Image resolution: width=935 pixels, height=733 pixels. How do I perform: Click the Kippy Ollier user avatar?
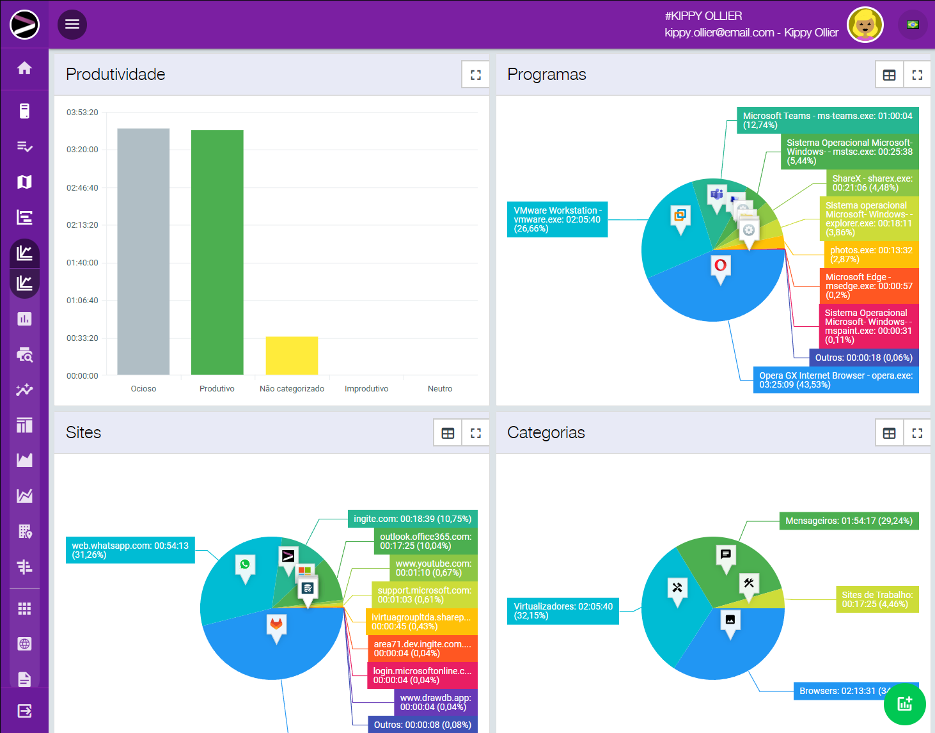[865, 25]
